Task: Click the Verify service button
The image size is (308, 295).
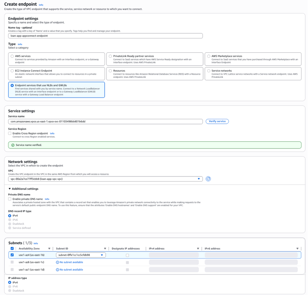Action: (217, 121)
